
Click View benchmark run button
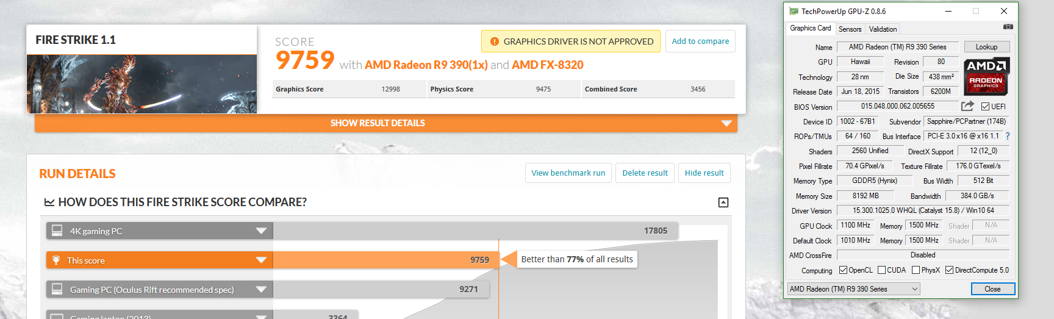[568, 173]
